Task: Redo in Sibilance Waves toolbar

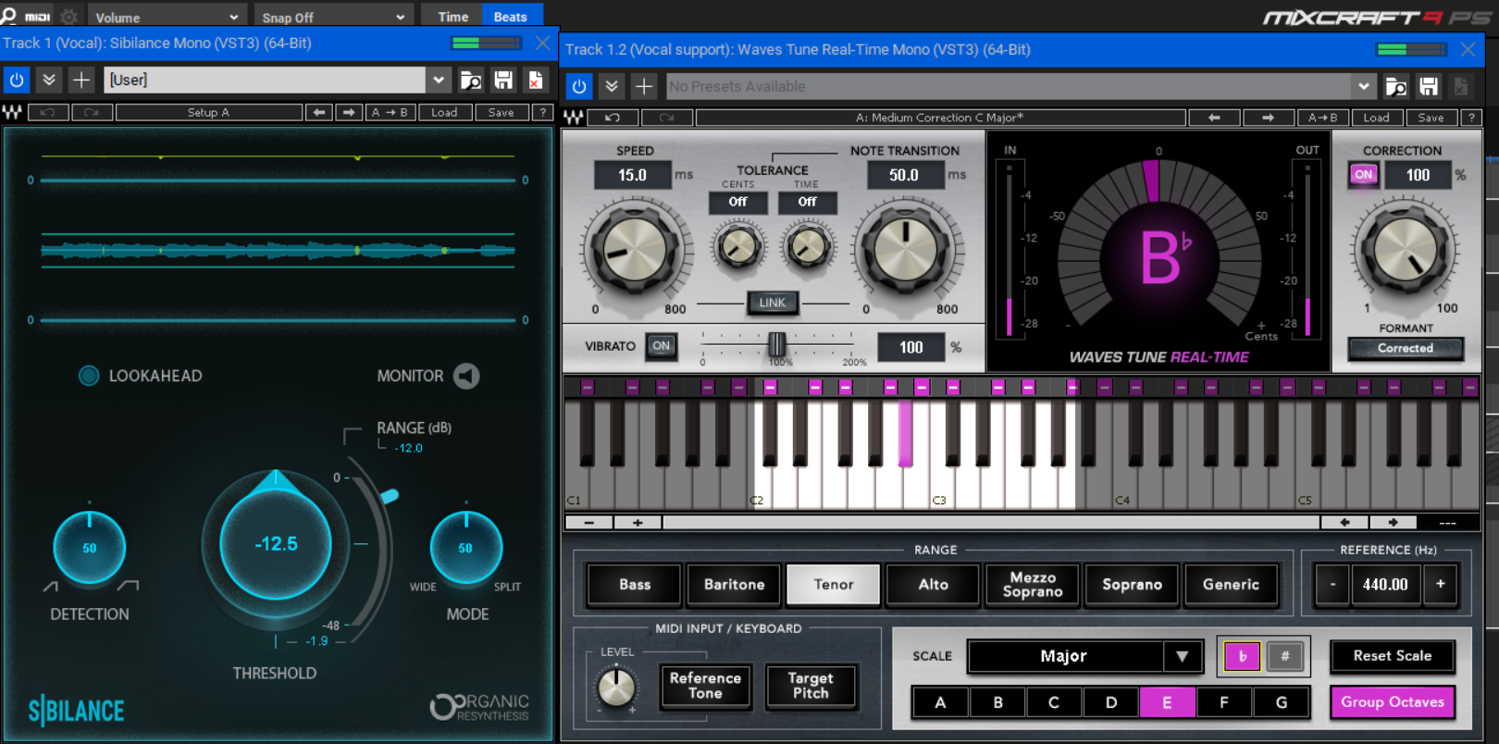Action: pyautogui.click(x=92, y=112)
